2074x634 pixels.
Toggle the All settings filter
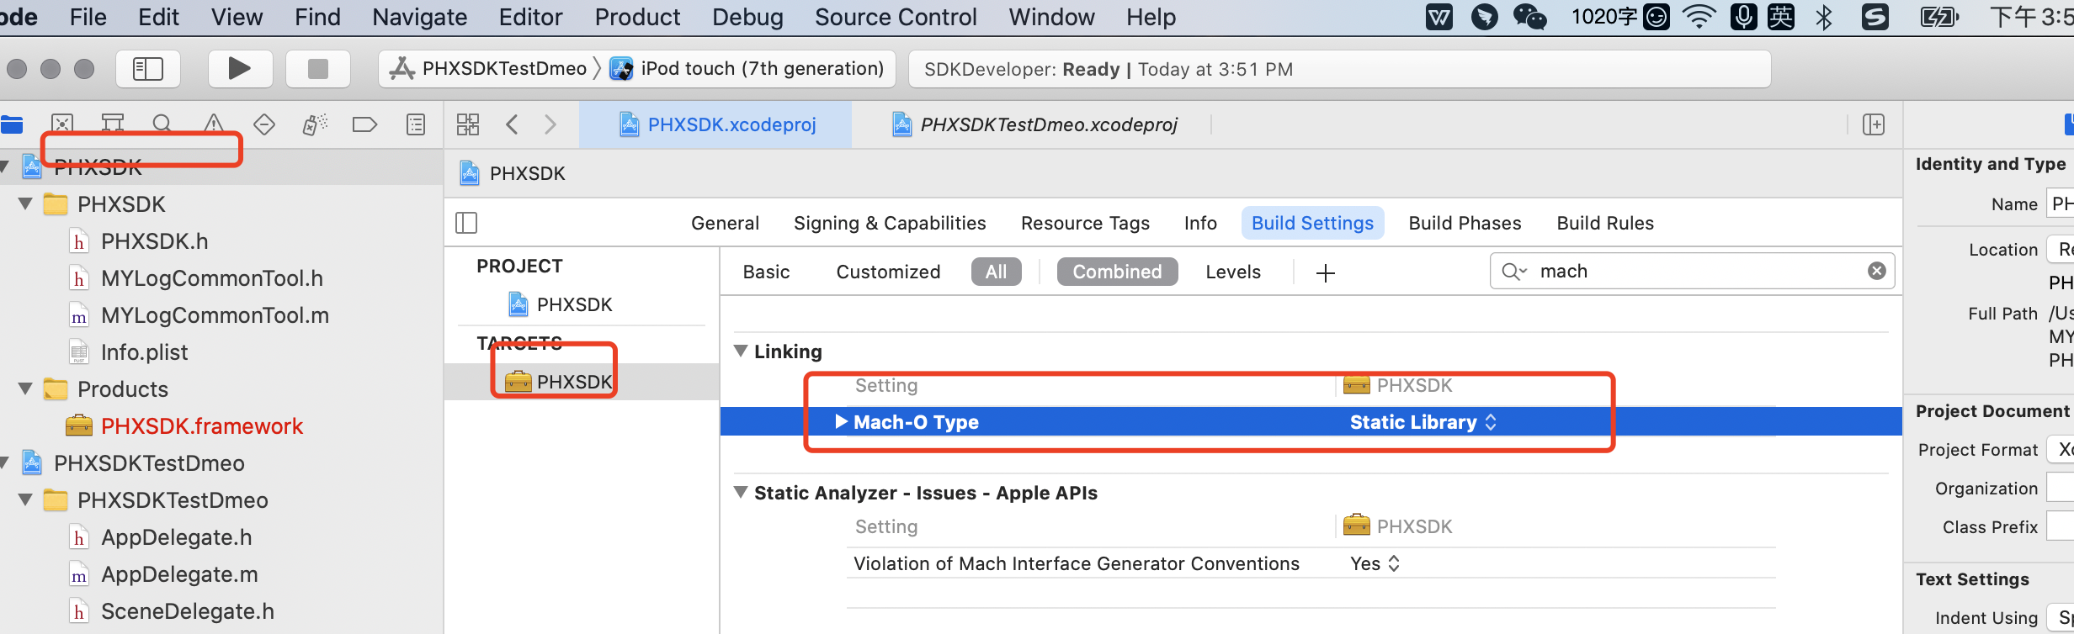(x=996, y=272)
